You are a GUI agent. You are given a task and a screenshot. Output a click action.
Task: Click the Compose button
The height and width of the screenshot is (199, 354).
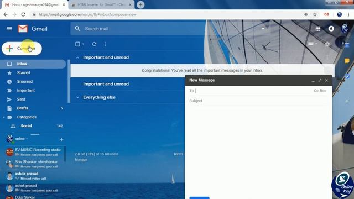pyautogui.click(x=22, y=48)
